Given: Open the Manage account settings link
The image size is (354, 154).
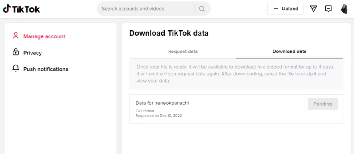Looking at the screenshot, I should point(44,36).
